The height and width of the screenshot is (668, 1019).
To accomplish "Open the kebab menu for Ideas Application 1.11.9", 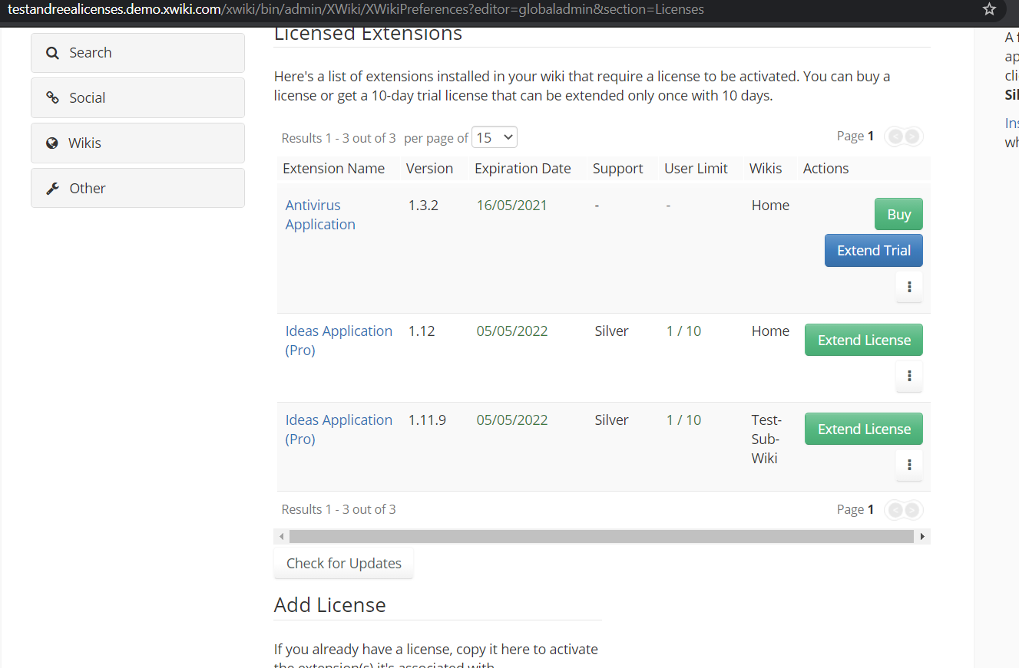I will click(908, 464).
